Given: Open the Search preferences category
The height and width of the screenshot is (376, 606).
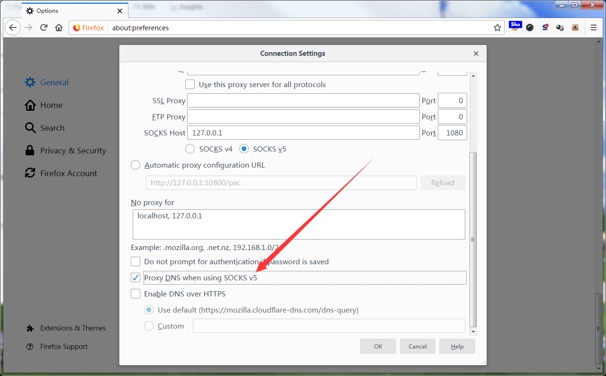Looking at the screenshot, I should (45, 128).
